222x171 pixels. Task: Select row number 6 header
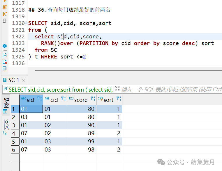15,150
